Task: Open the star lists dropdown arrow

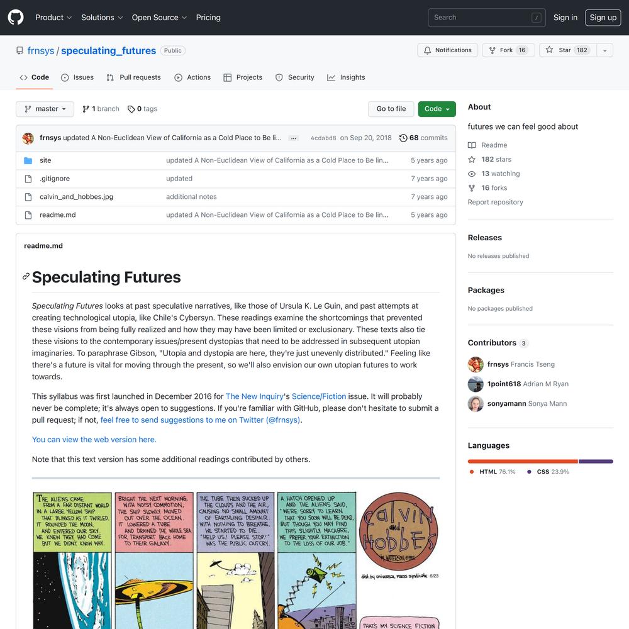Action: 604,50
